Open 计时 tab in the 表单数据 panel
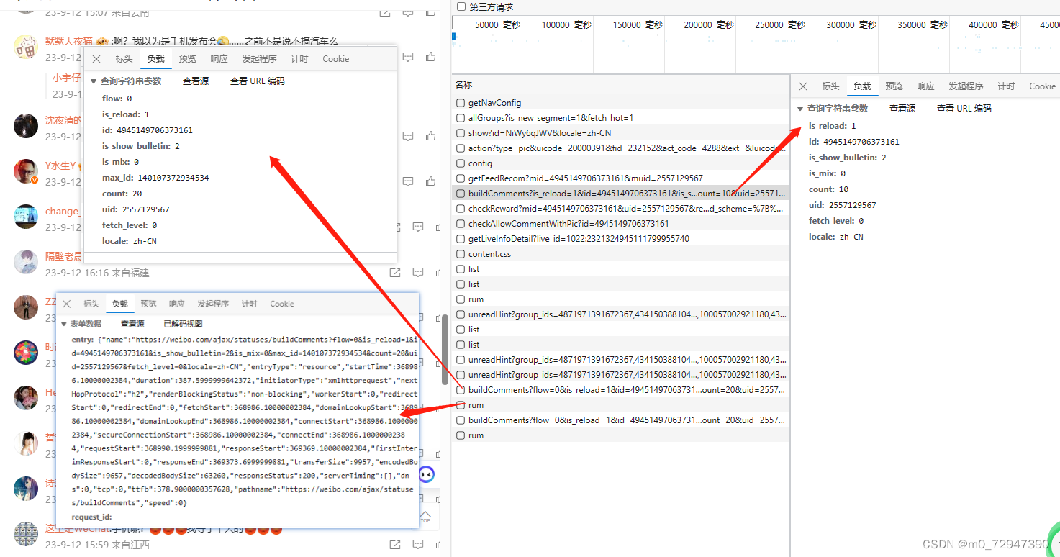 pos(249,304)
